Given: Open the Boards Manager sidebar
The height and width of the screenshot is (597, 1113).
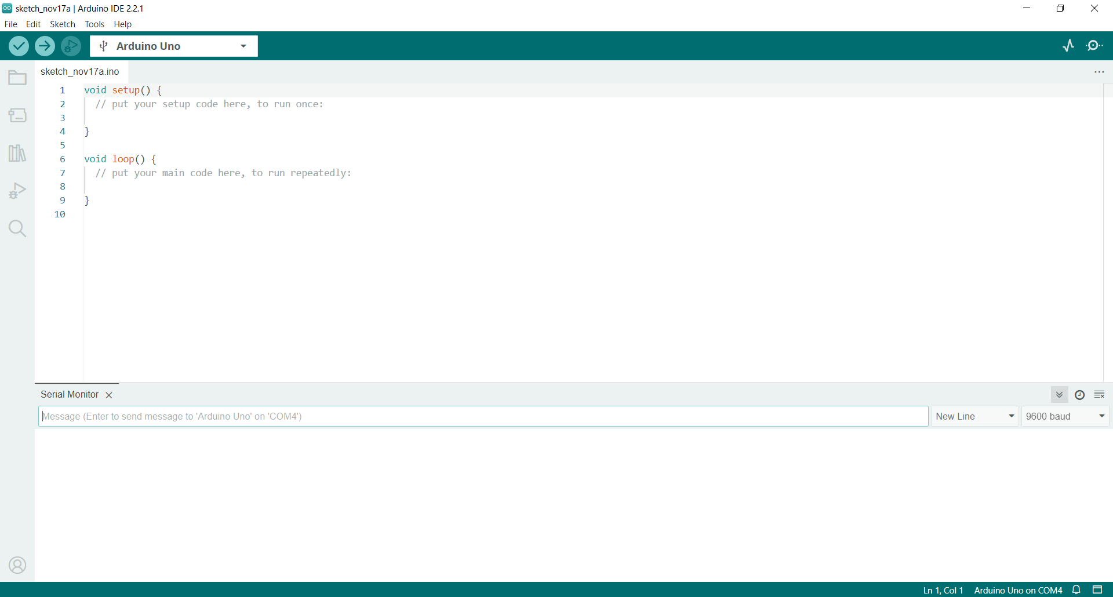Looking at the screenshot, I should pyautogui.click(x=17, y=115).
